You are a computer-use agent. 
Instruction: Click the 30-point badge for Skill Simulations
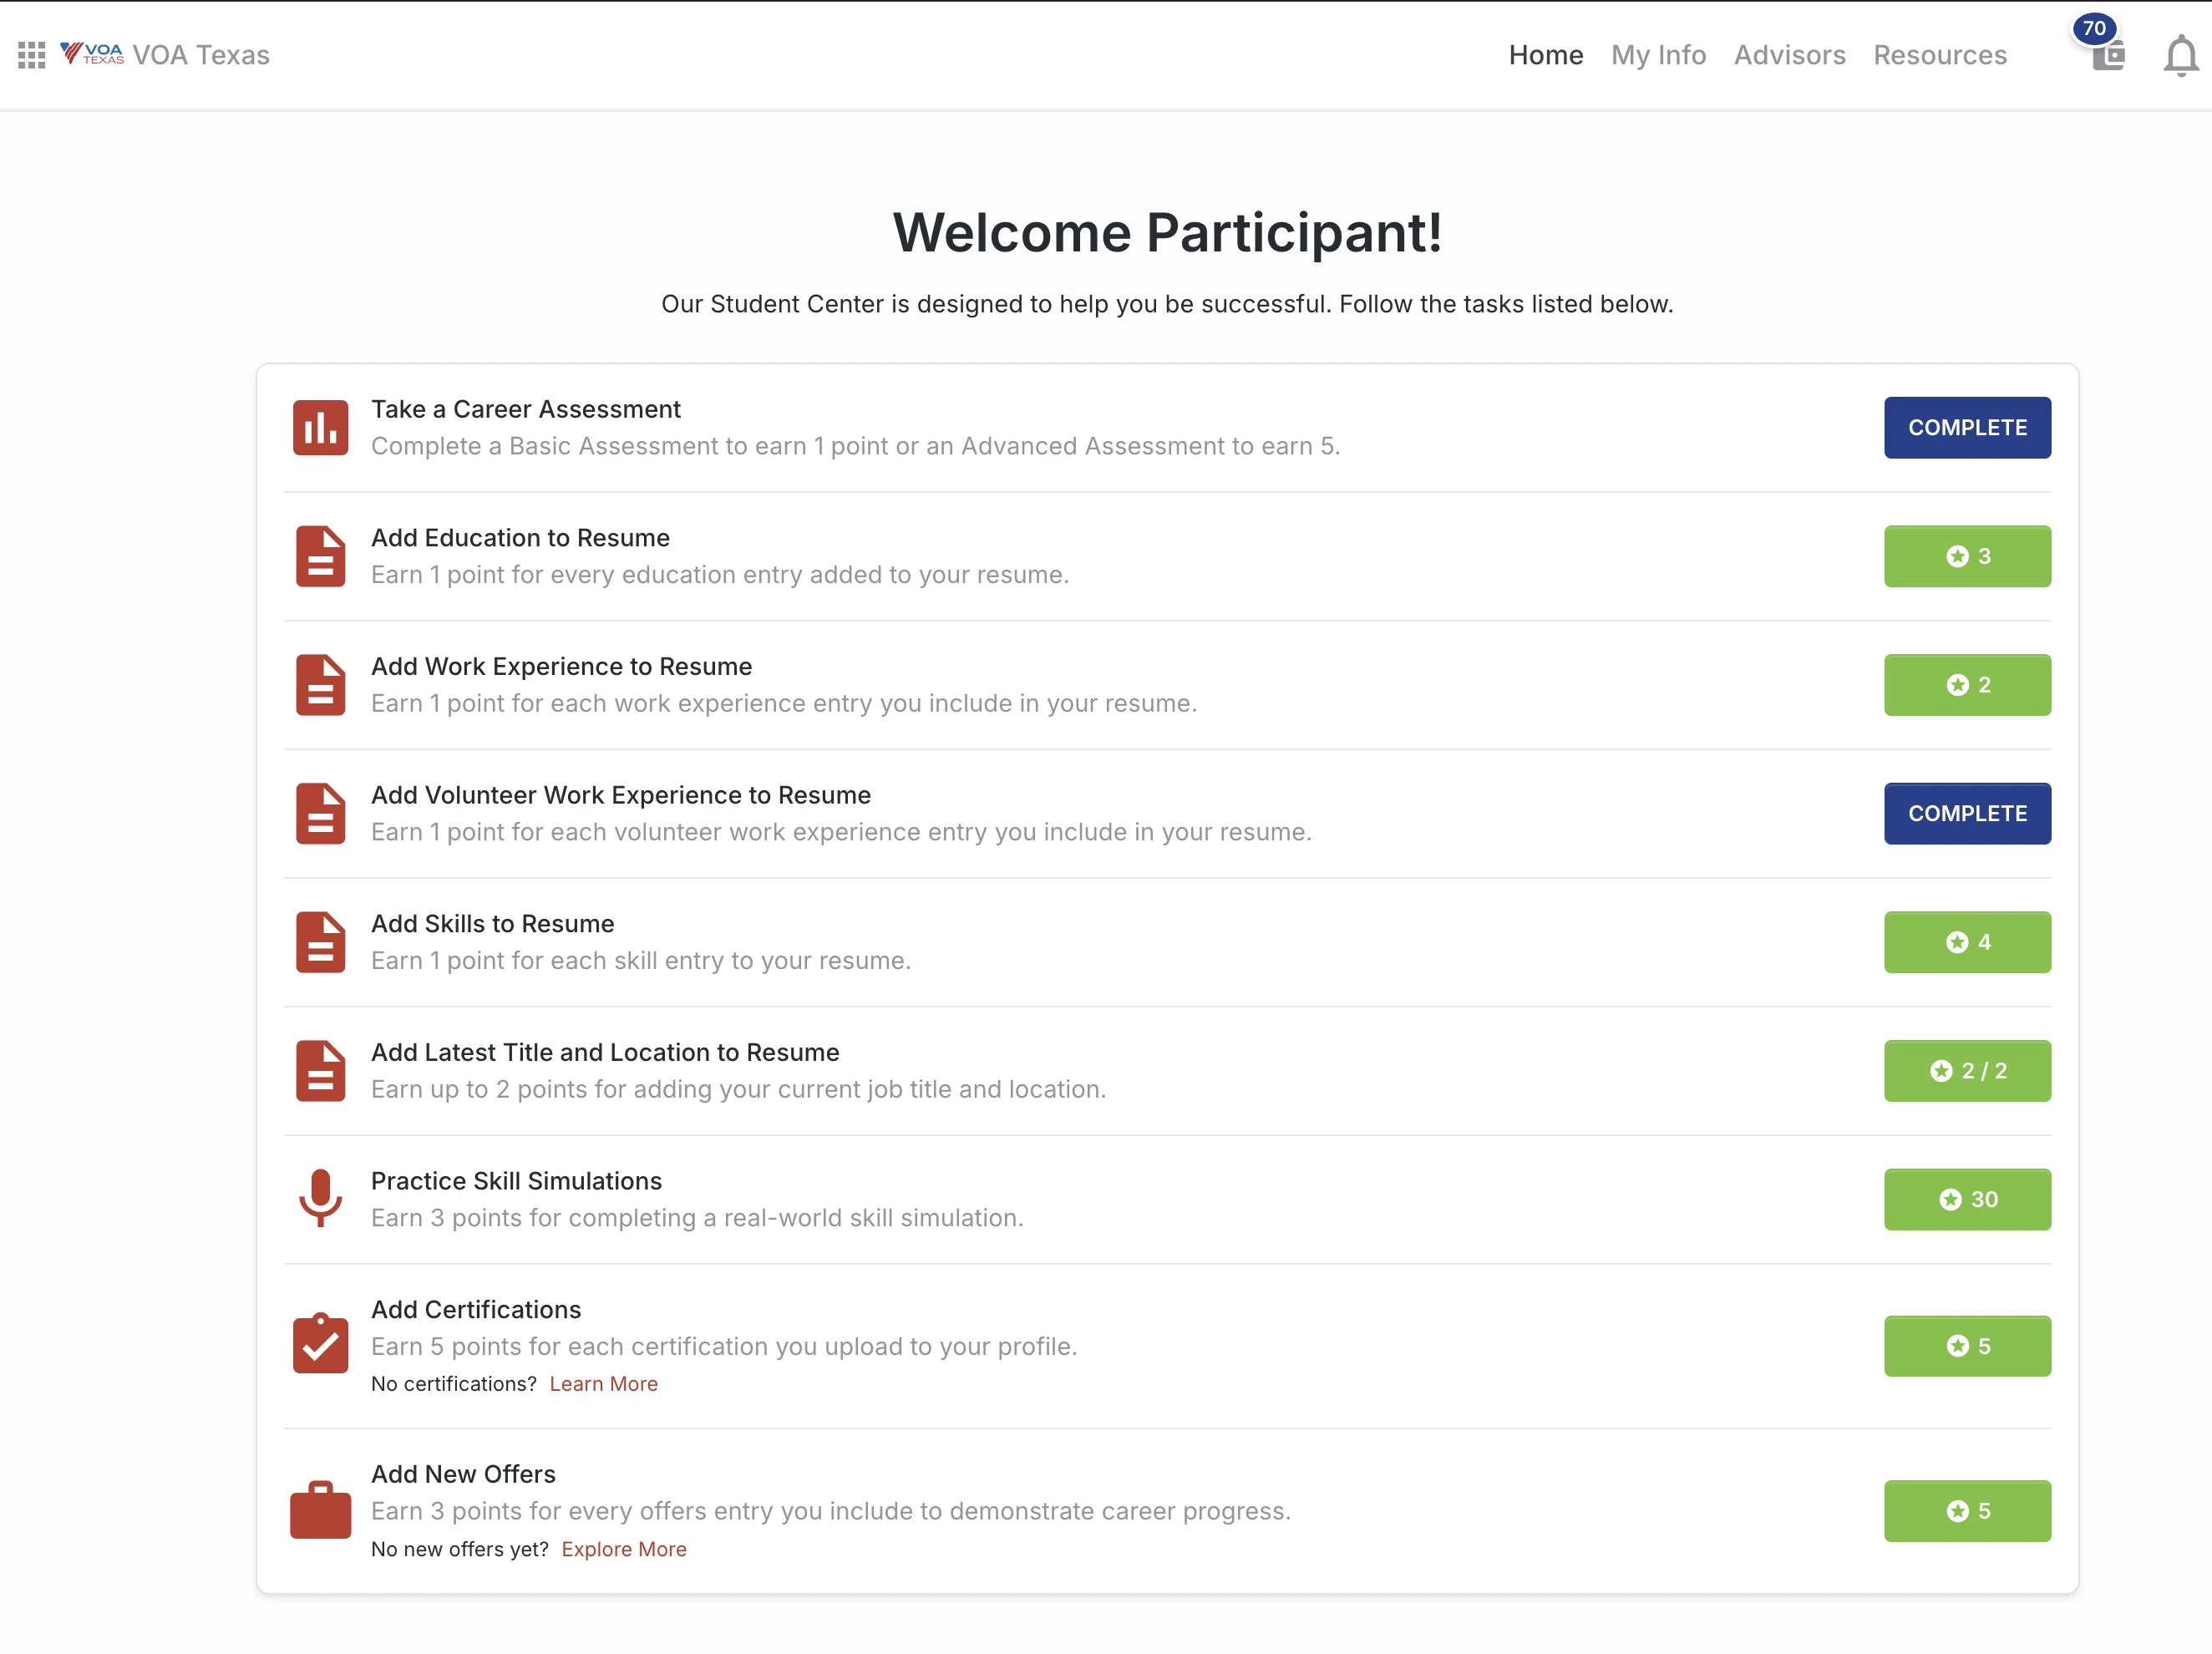click(x=1967, y=1199)
